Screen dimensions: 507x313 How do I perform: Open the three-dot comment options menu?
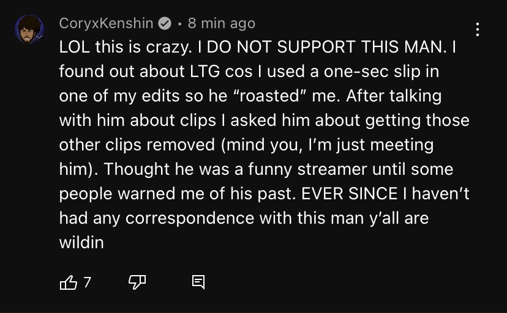tap(477, 29)
